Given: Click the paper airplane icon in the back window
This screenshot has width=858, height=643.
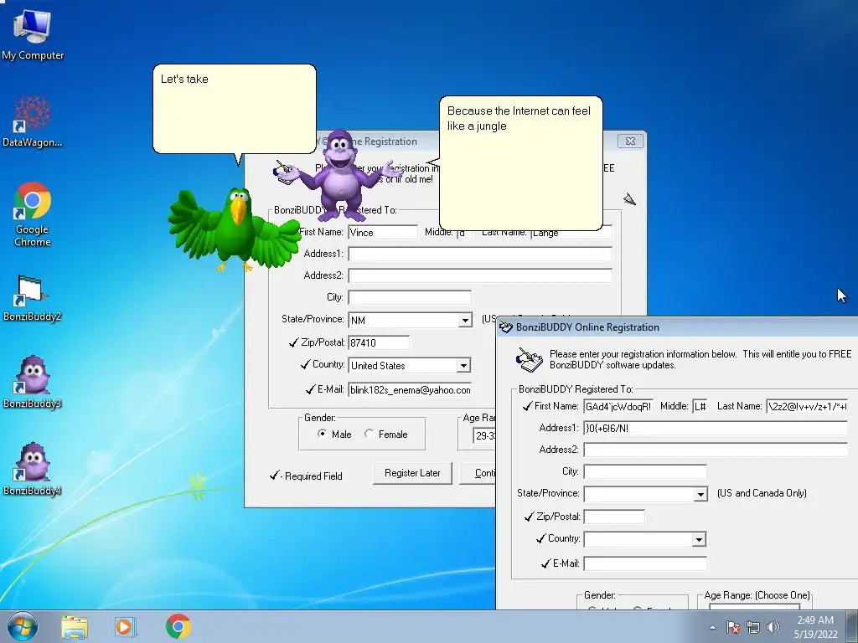Looking at the screenshot, I should tap(629, 199).
